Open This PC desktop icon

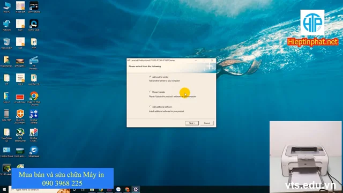(x=6, y=7)
